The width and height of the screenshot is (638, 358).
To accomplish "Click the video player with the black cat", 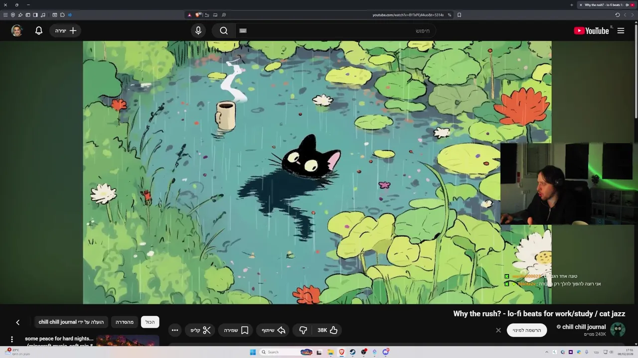I will coord(317,172).
